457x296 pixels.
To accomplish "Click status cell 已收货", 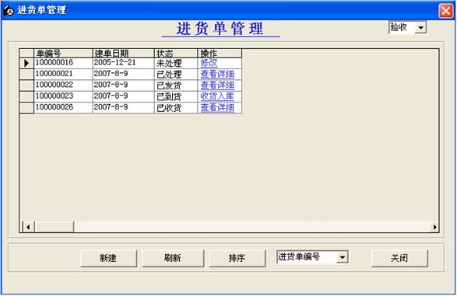I will [176, 107].
